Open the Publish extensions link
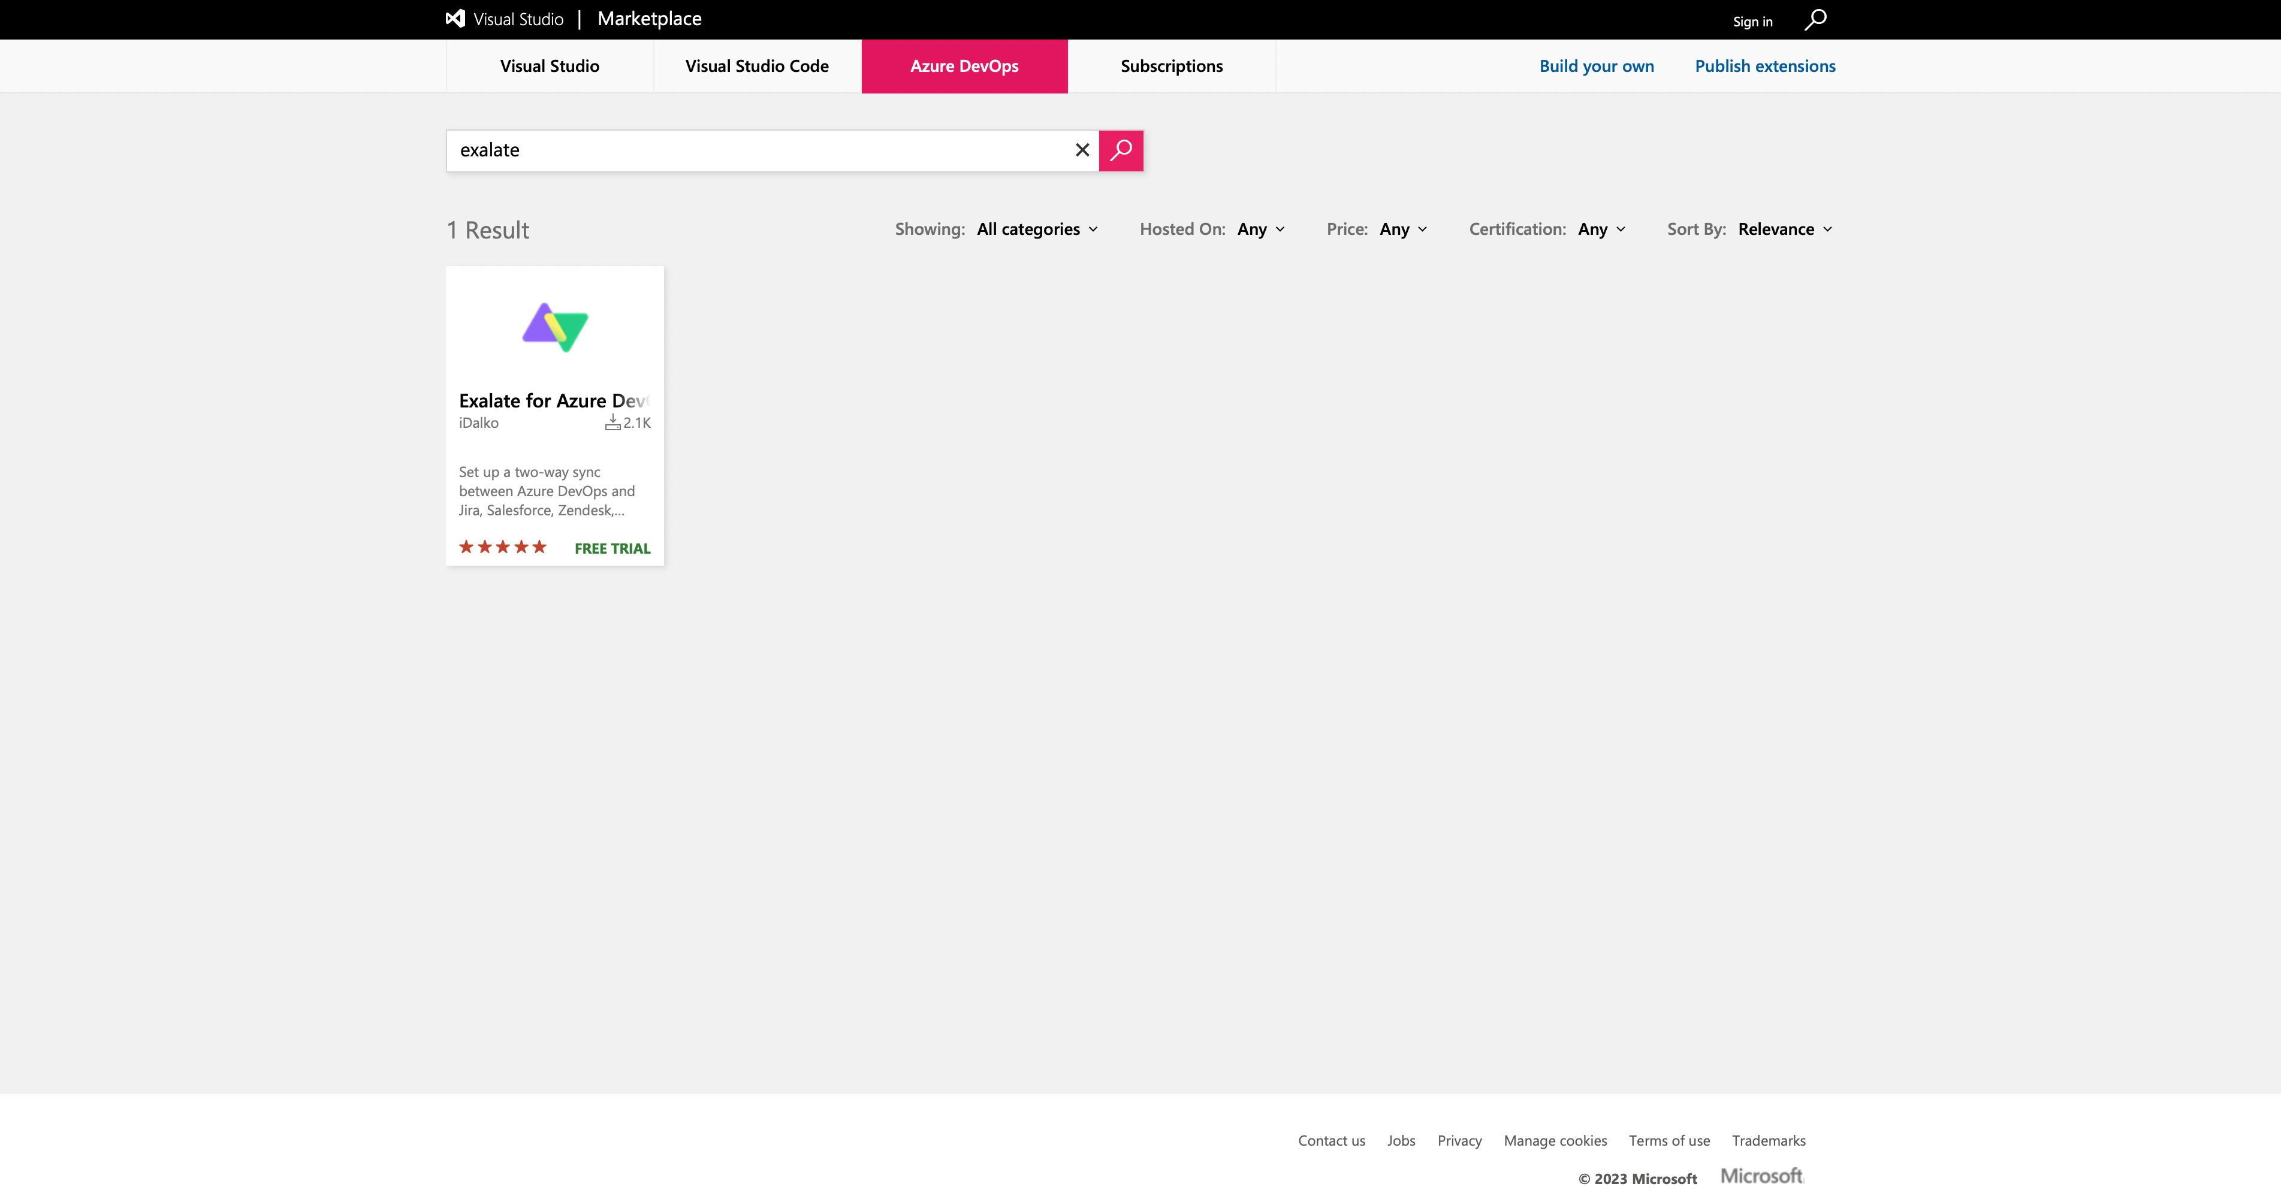This screenshot has width=2281, height=1190. point(1765,67)
